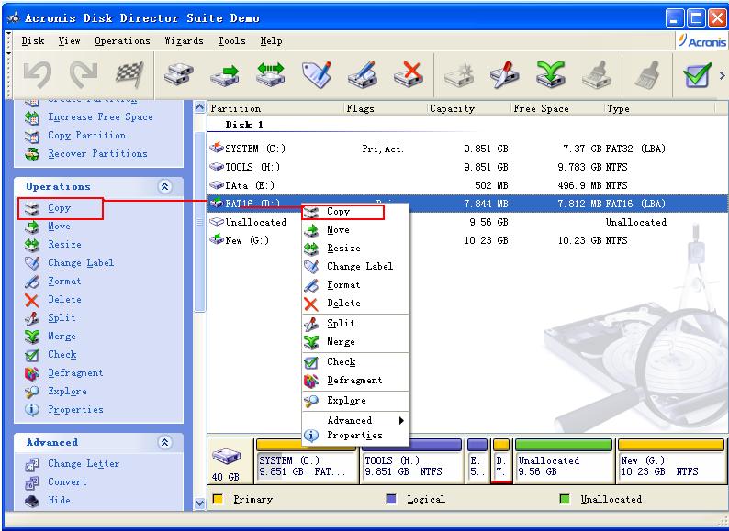
Task: Choose Format from the context menu
Action: coord(355,285)
